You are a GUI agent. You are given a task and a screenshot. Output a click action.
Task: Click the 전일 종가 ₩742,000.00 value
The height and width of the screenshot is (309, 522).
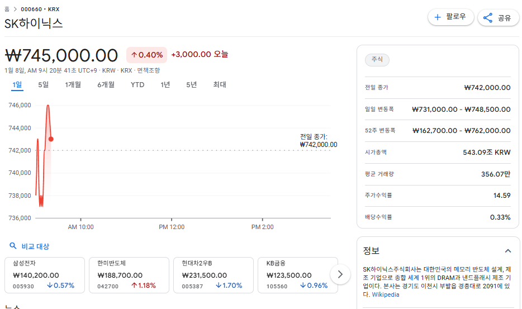click(x=487, y=88)
